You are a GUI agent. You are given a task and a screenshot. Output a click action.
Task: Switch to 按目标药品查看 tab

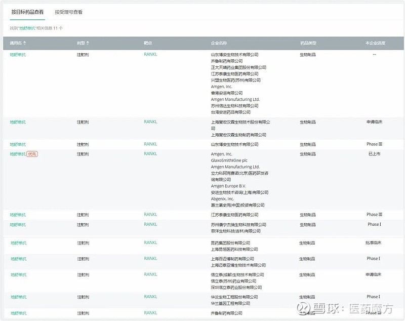(27, 12)
